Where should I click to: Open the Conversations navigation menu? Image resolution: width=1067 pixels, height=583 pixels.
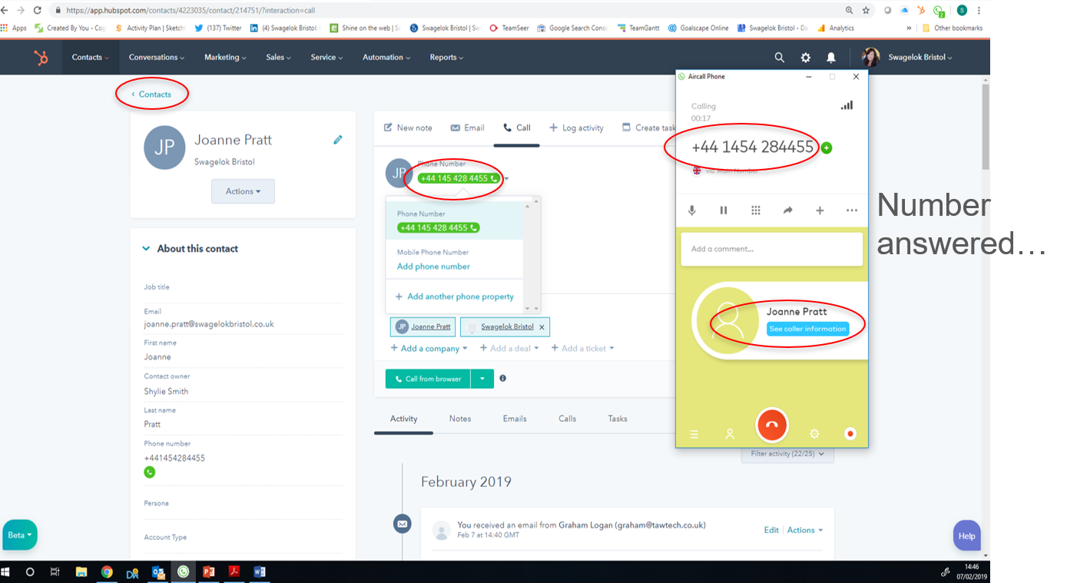(157, 58)
